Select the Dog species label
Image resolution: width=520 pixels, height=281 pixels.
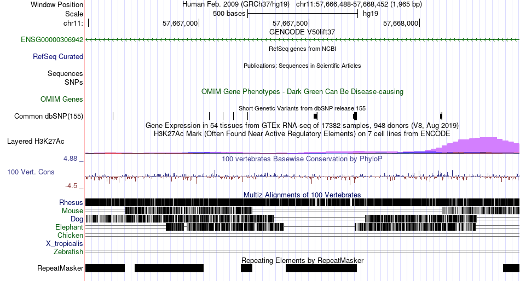(x=77, y=219)
